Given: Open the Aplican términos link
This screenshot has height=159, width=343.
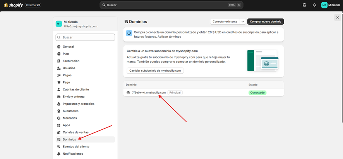Looking at the screenshot, I should [x=169, y=37].
